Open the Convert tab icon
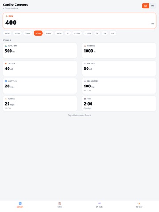159x212 pixels. tap(20, 203)
